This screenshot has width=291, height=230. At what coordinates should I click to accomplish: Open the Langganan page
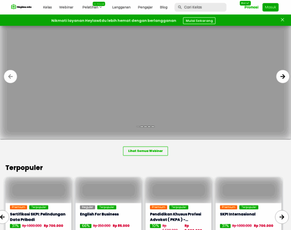[121, 7]
